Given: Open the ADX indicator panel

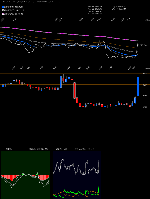Looking at the screenshot, I should [x=77, y=175].
